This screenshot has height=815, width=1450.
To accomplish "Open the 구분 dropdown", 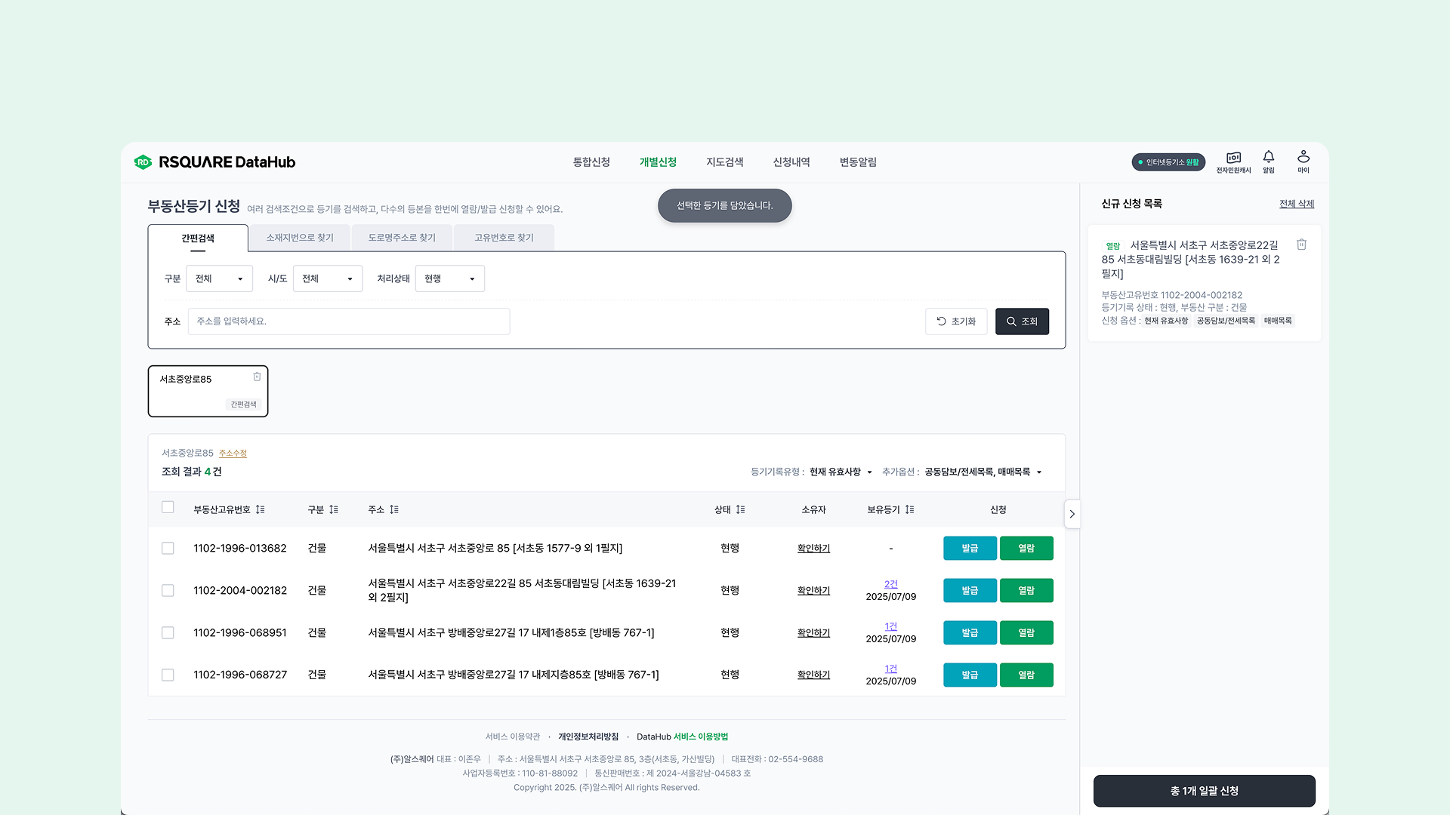I will [x=219, y=279].
